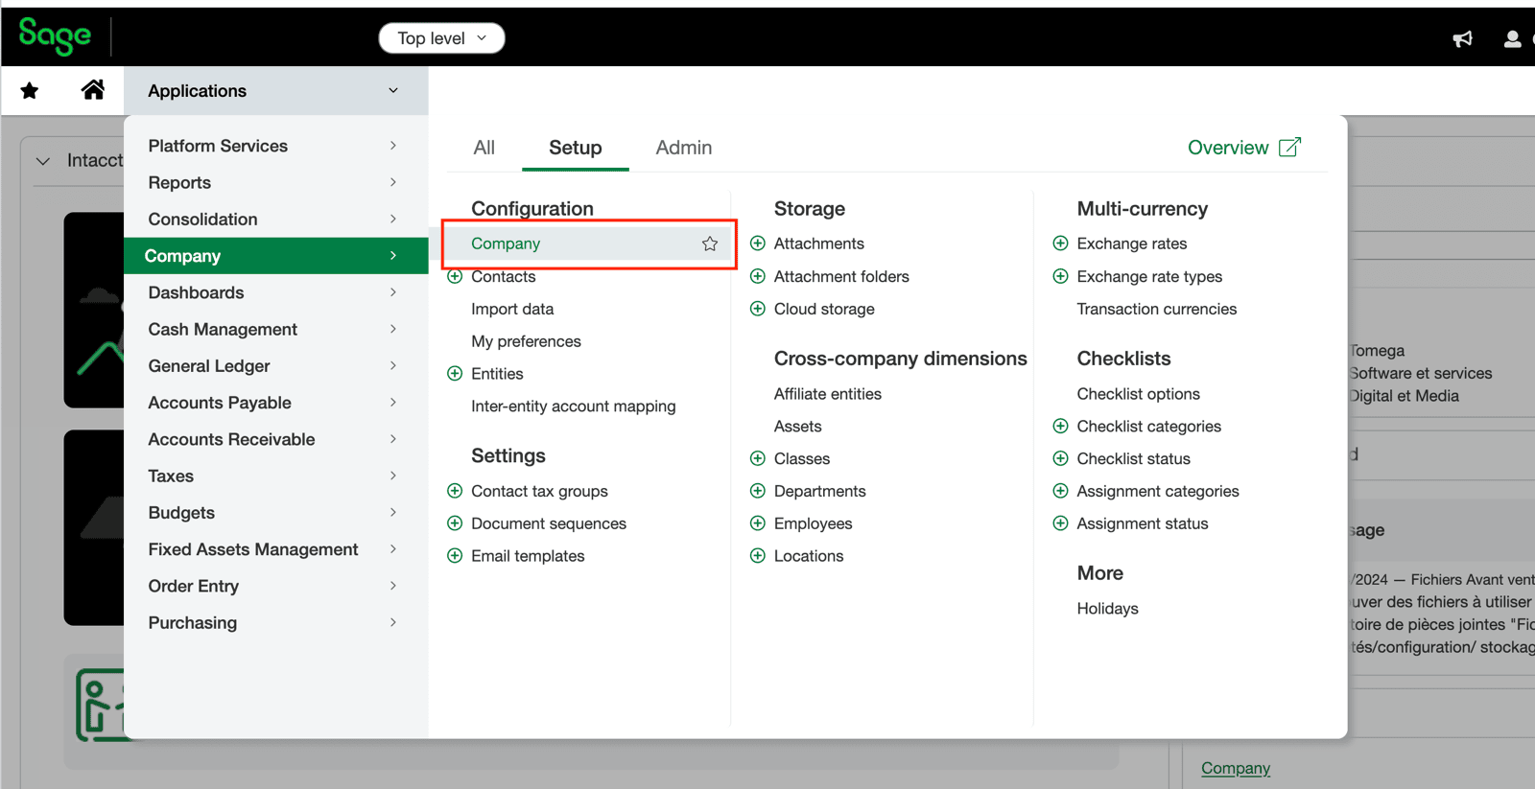Click the underlined Company link in background
Viewport: 1535px width, 789px height.
1236,768
